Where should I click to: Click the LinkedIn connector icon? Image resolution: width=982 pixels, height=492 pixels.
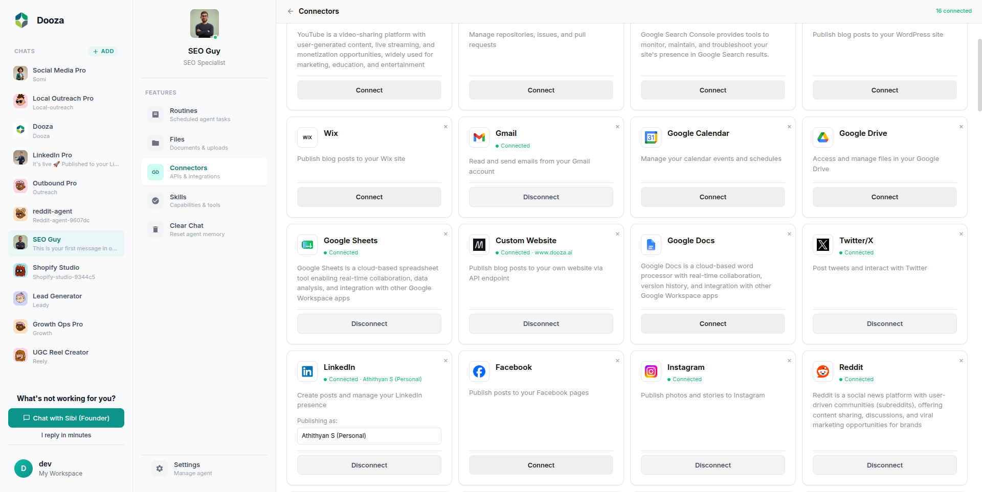pyautogui.click(x=307, y=371)
